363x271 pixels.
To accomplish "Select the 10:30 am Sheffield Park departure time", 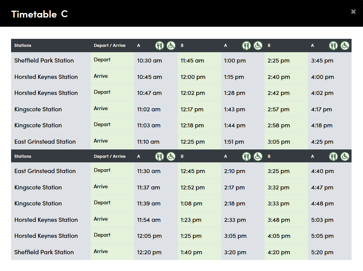I will coord(149,61).
